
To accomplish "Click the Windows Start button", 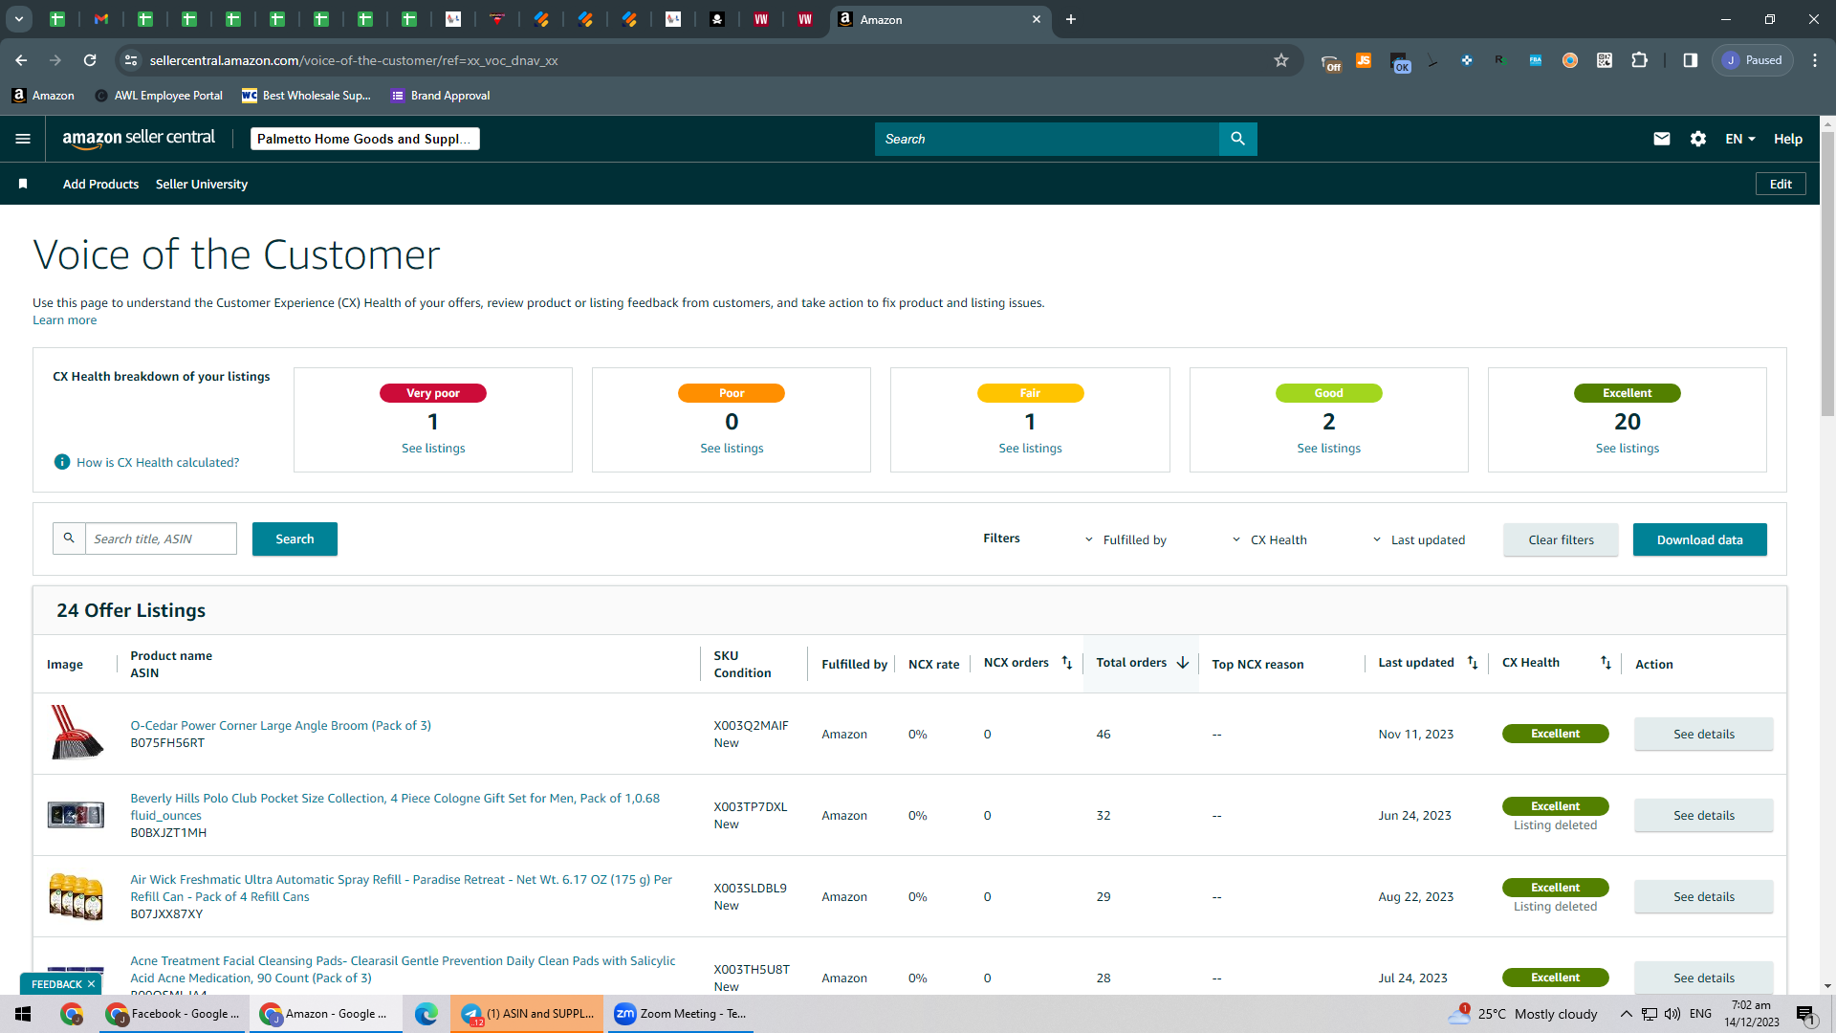I will coord(23,1014).
